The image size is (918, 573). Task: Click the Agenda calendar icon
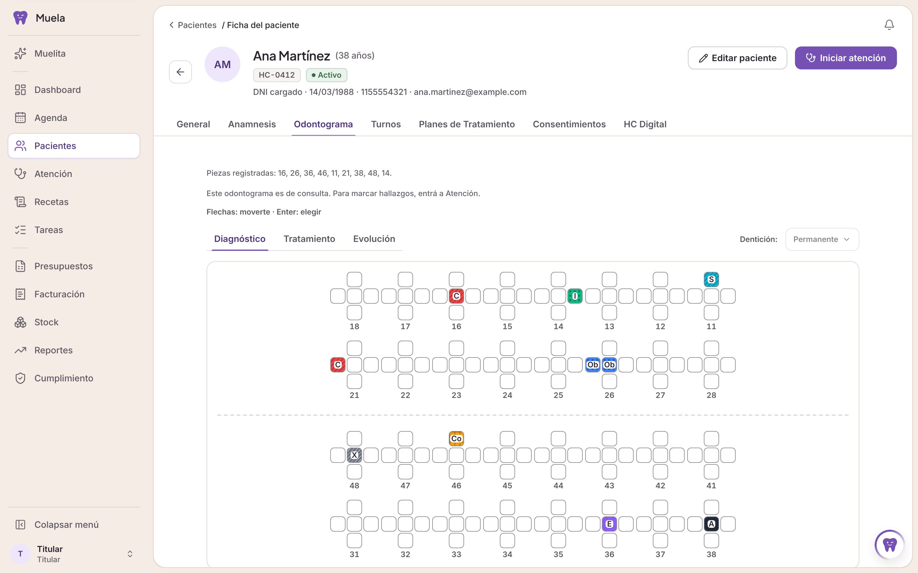click(x=20, y=118)
